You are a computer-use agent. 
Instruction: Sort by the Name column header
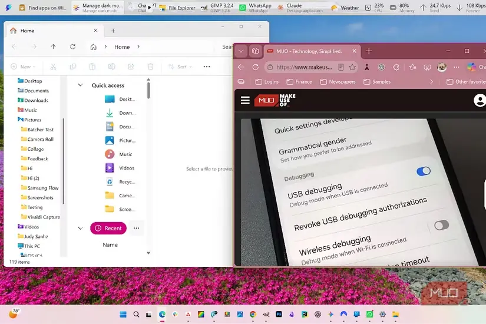coord(110,245)
